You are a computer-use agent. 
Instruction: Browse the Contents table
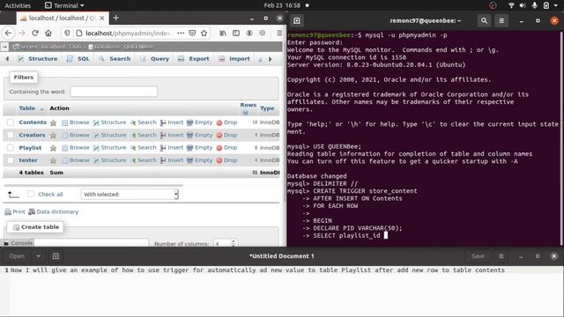click(76, 122)
